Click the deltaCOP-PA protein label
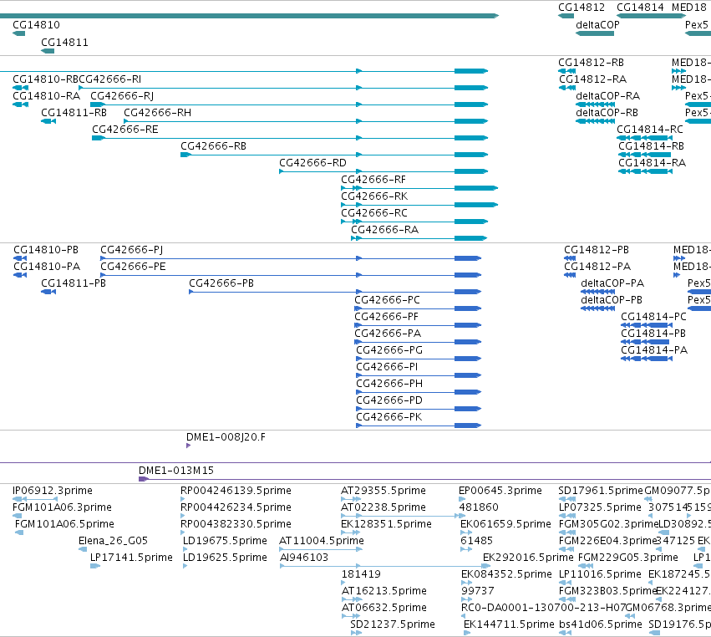711x637 pixels. (612, 283)
